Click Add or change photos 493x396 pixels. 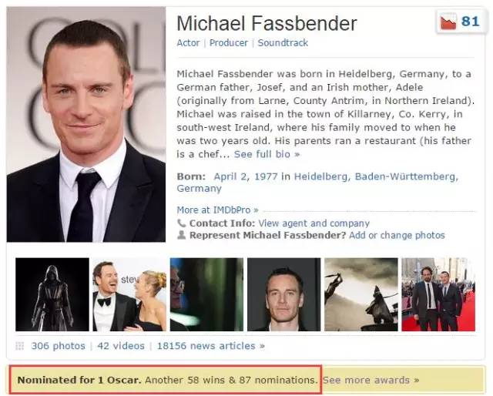coord(397,235)
